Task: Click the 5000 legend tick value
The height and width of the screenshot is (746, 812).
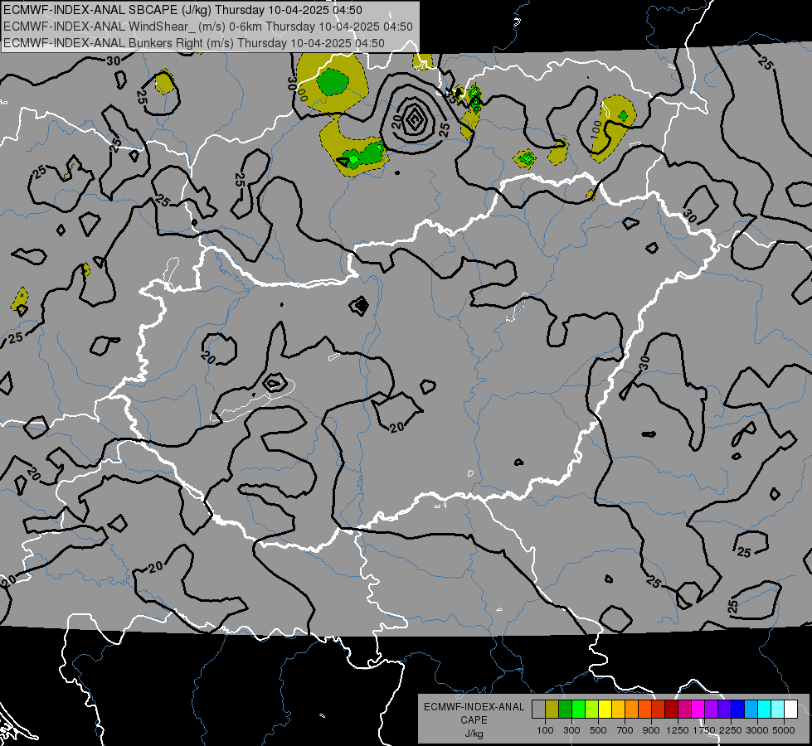Action: [x=784, y=730]
